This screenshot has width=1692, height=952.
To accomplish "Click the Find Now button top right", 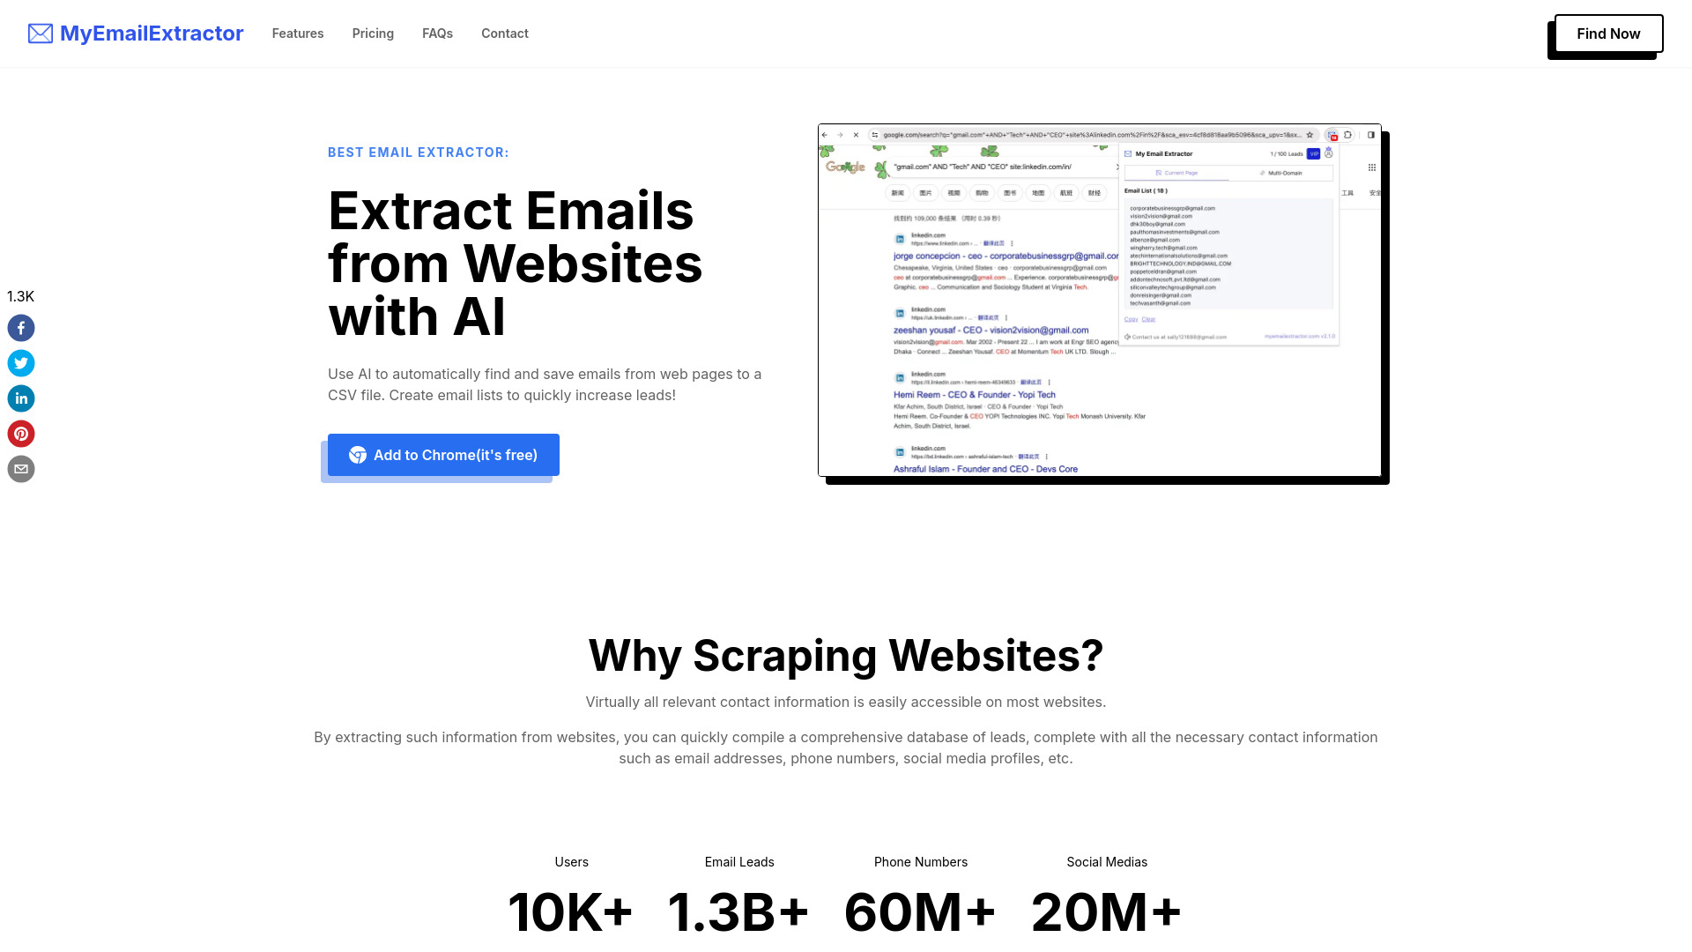I will pyautogui.click(x=1608, y=33).
